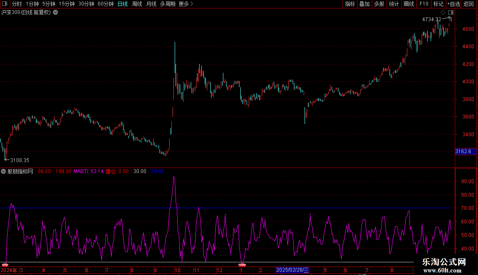Click the 建仓: 0.00 indicator value

[117, 171]
